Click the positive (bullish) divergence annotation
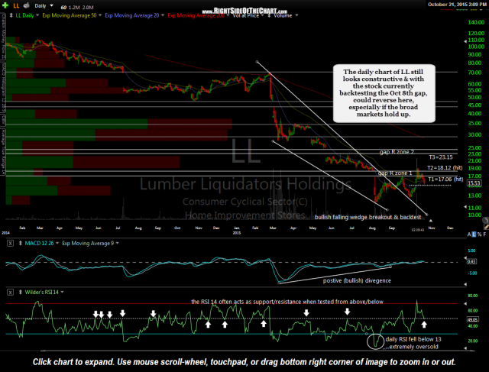 357,280
